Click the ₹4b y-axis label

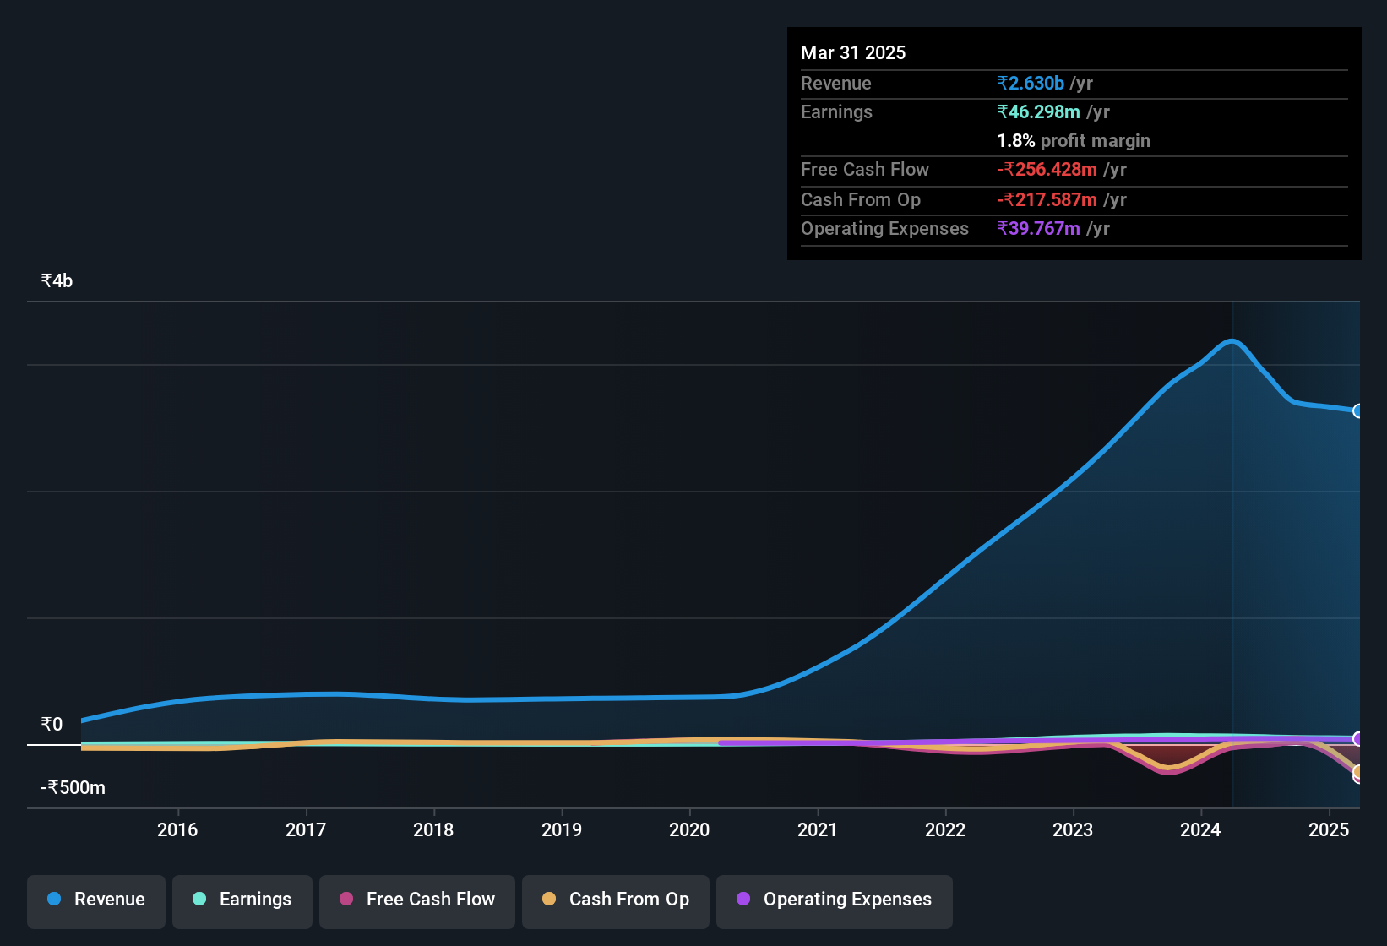click(57, 280)
